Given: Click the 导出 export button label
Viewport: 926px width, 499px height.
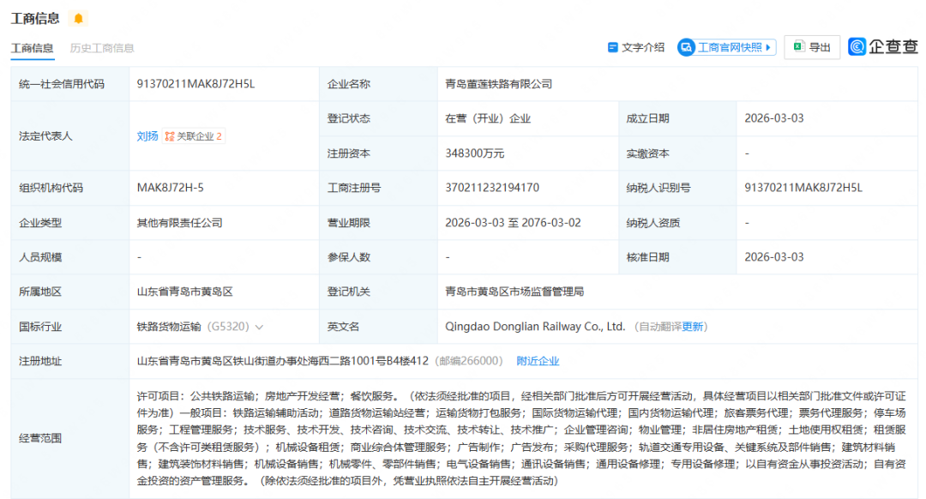Looking at the screenshot, I should tap(820, 47).
